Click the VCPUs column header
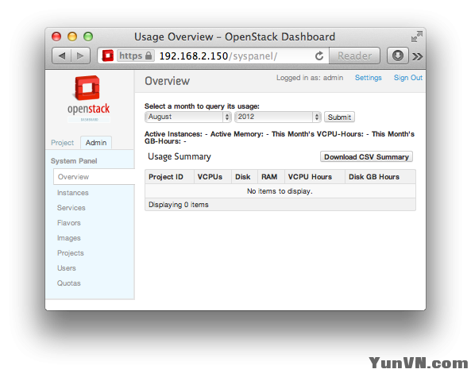The height and width of the screenshot is (373, 471). [x=213, y=177]
